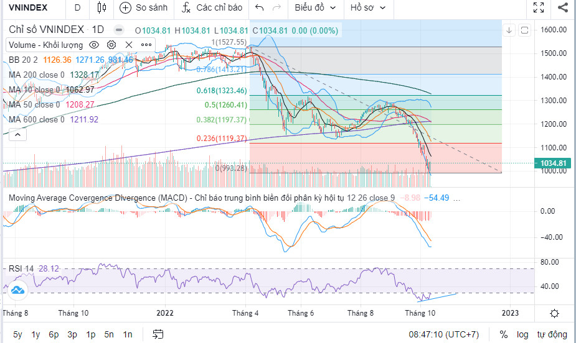Click the grey minus badge beside 1D
This screenshot has height=343, width=576.
(x=119, y=30)
